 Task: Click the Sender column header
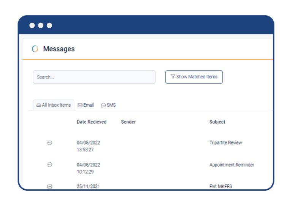tap(128, 122)
